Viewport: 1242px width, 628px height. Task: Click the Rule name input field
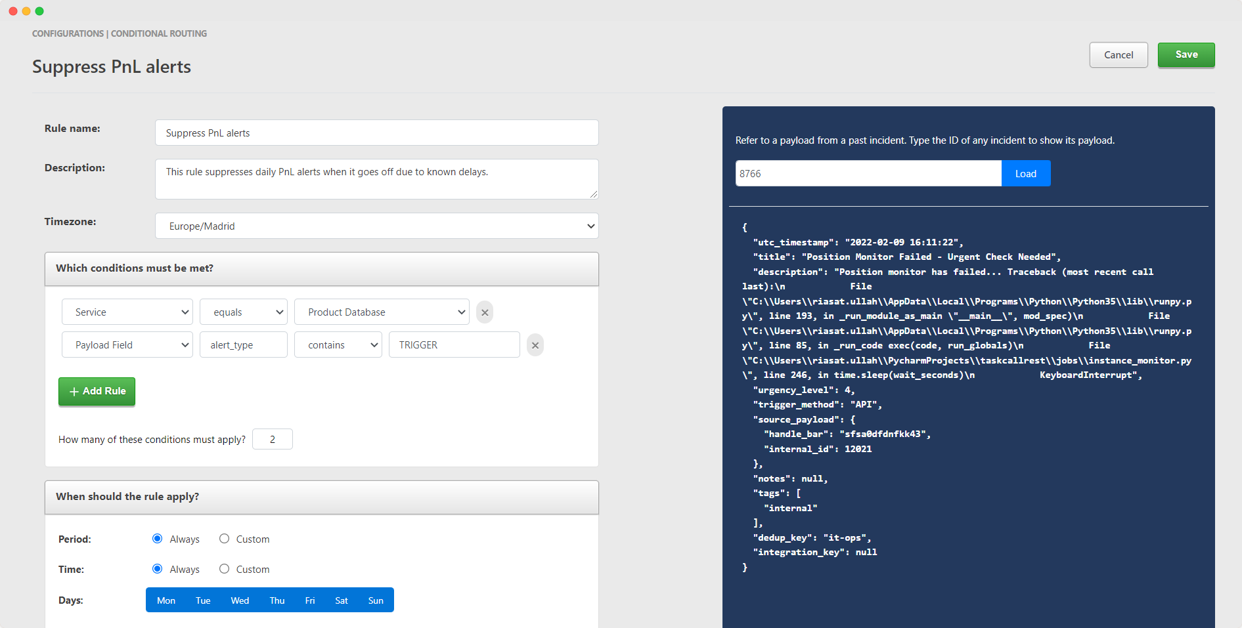click(377, 133)
